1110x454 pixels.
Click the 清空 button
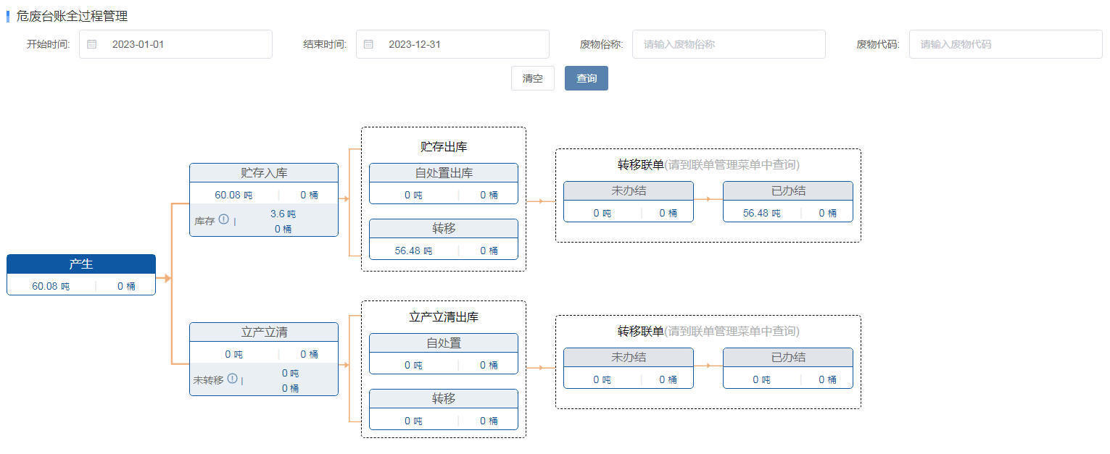[533, 78]
